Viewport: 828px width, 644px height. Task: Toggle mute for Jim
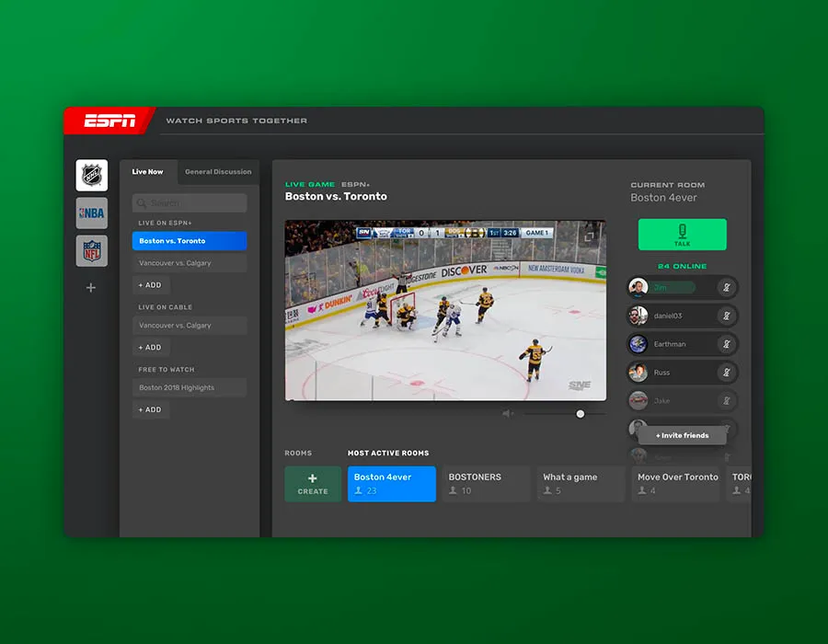point(727,288)
